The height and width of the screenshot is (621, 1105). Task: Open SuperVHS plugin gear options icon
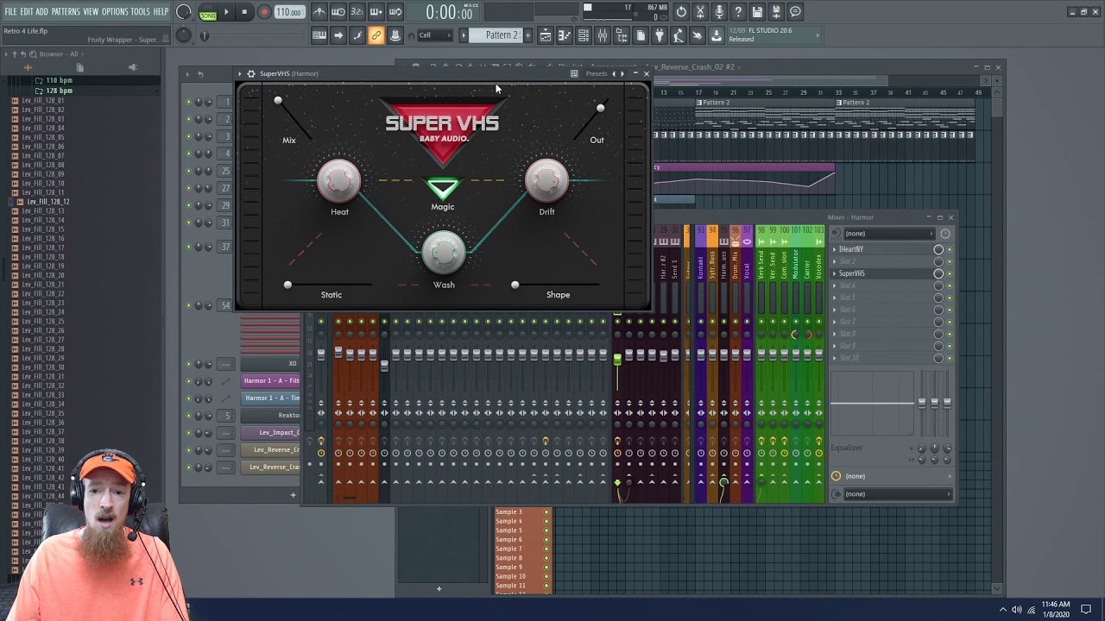pyautogui.click(x=251, y=73)
